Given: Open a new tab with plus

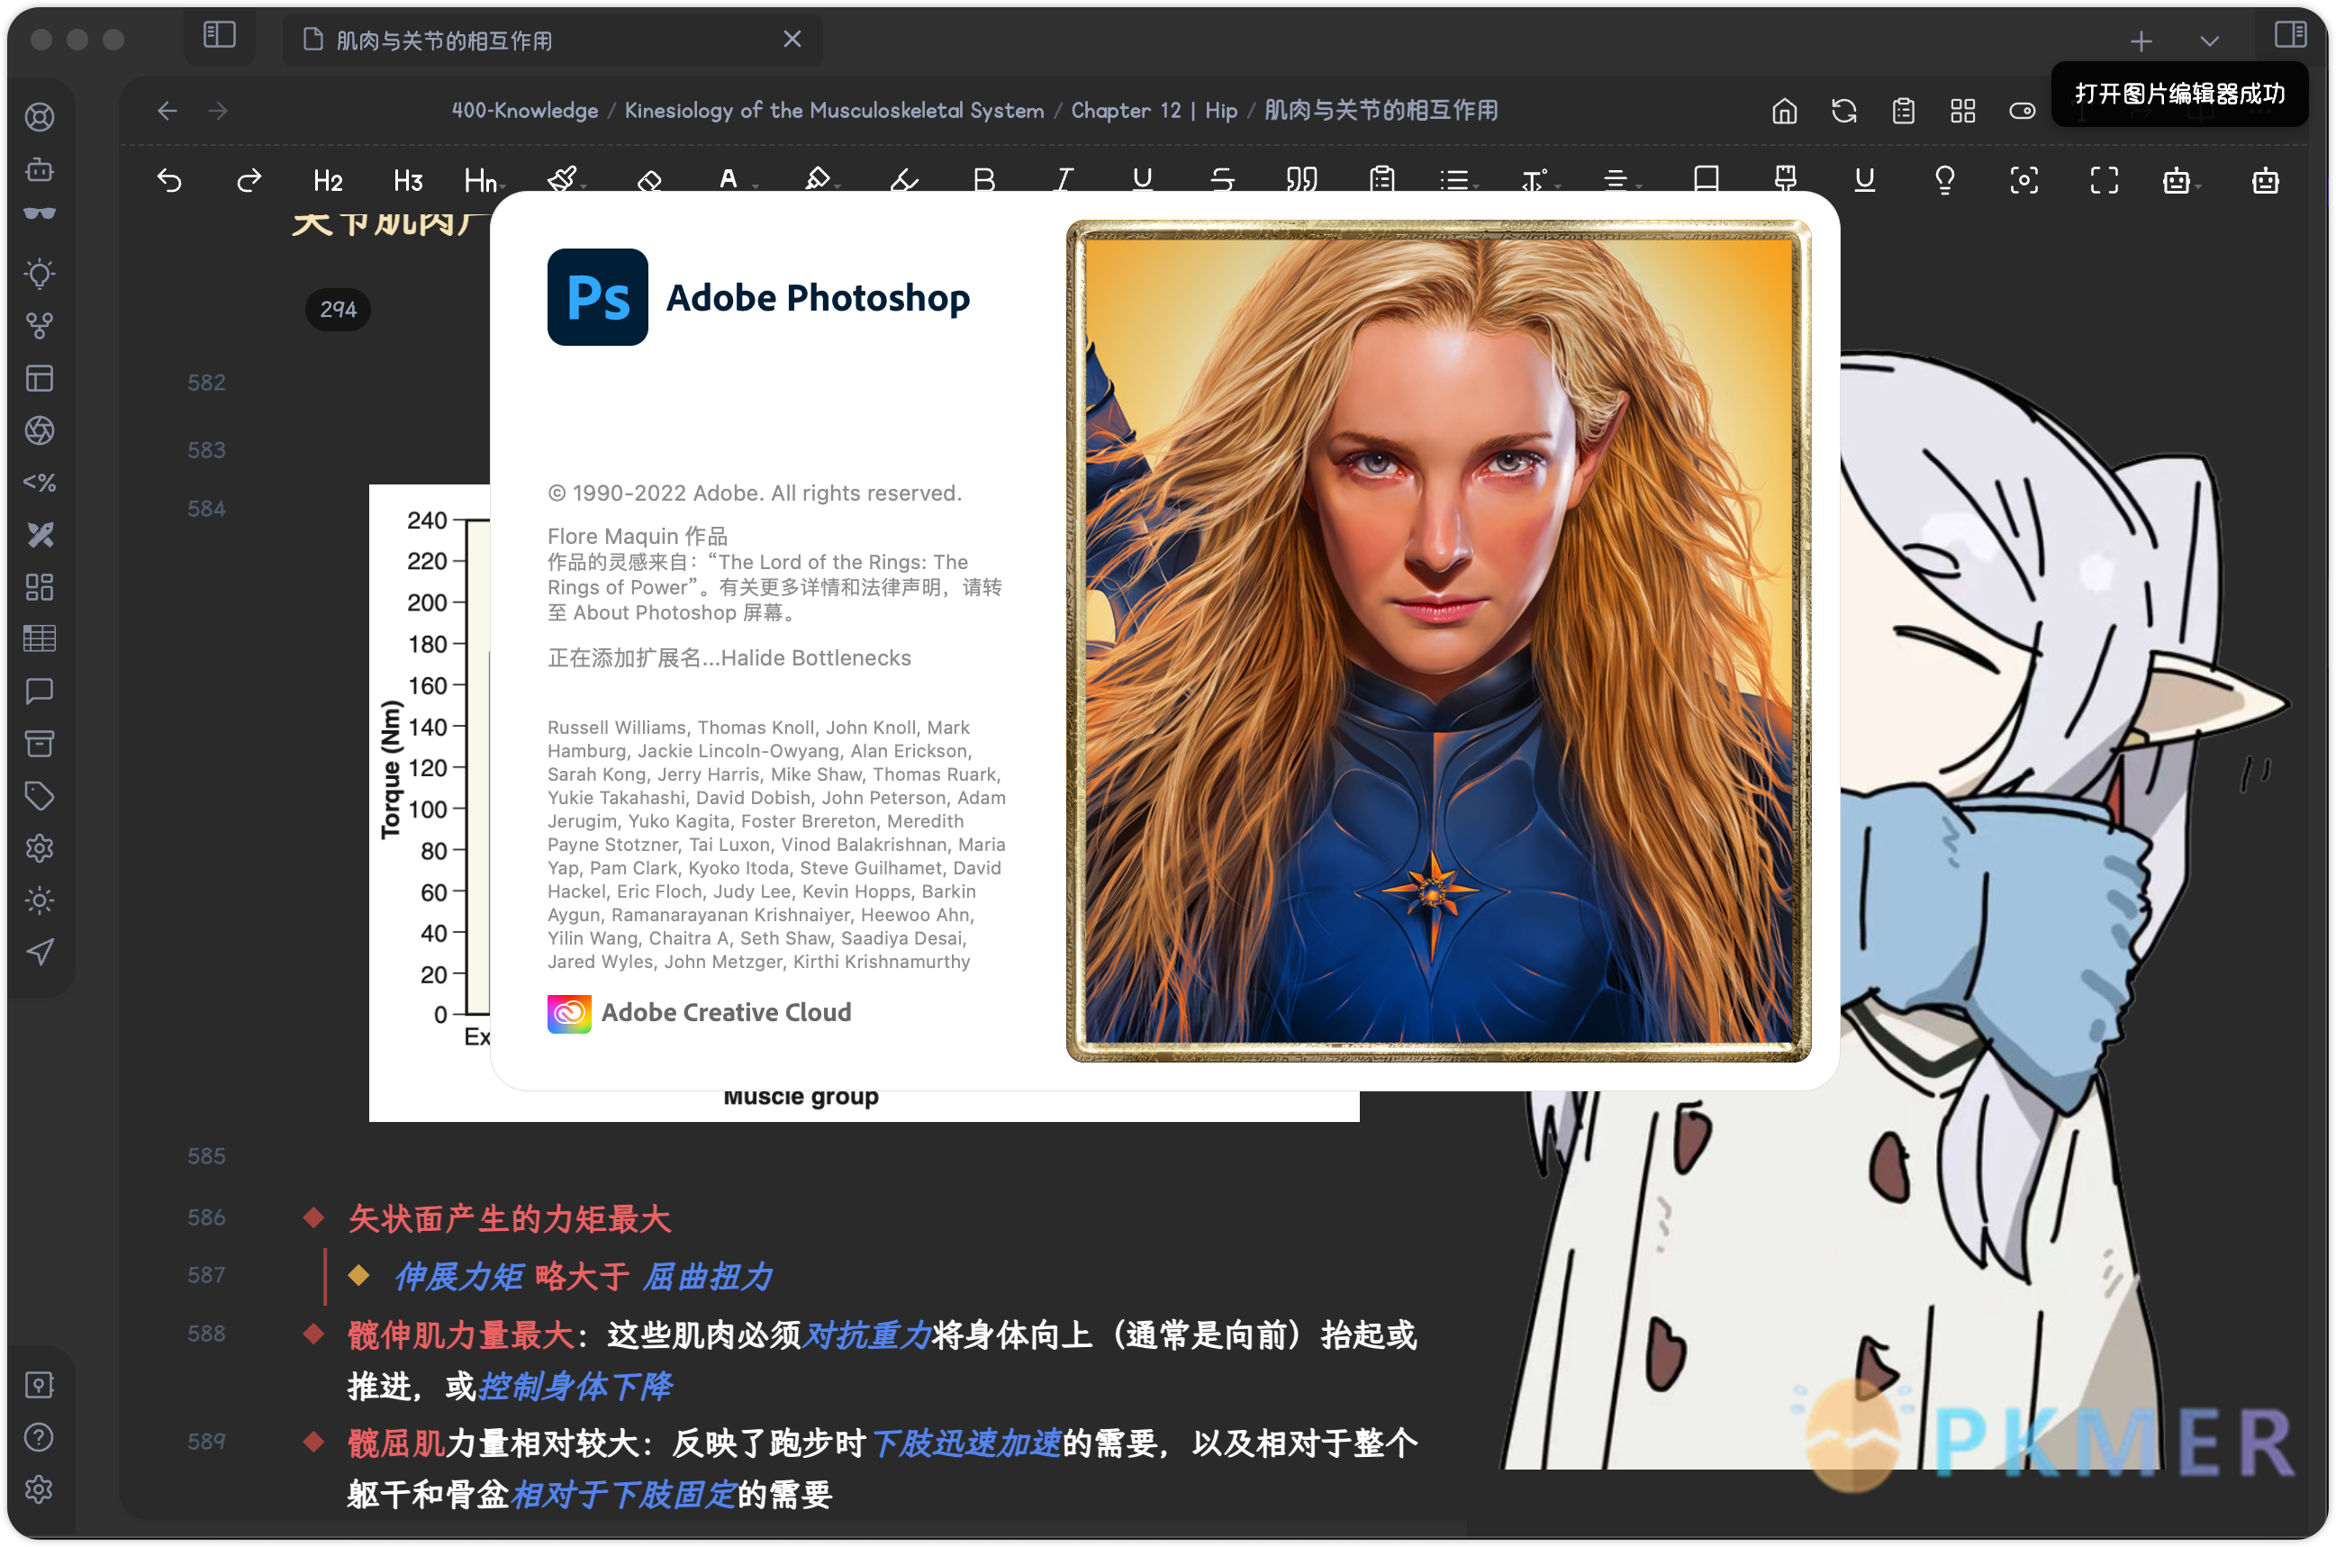Looking at the screenshot, I should pyautogui.click(x=2141, y=41).
